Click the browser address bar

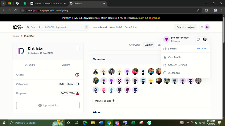pos(110,10)
